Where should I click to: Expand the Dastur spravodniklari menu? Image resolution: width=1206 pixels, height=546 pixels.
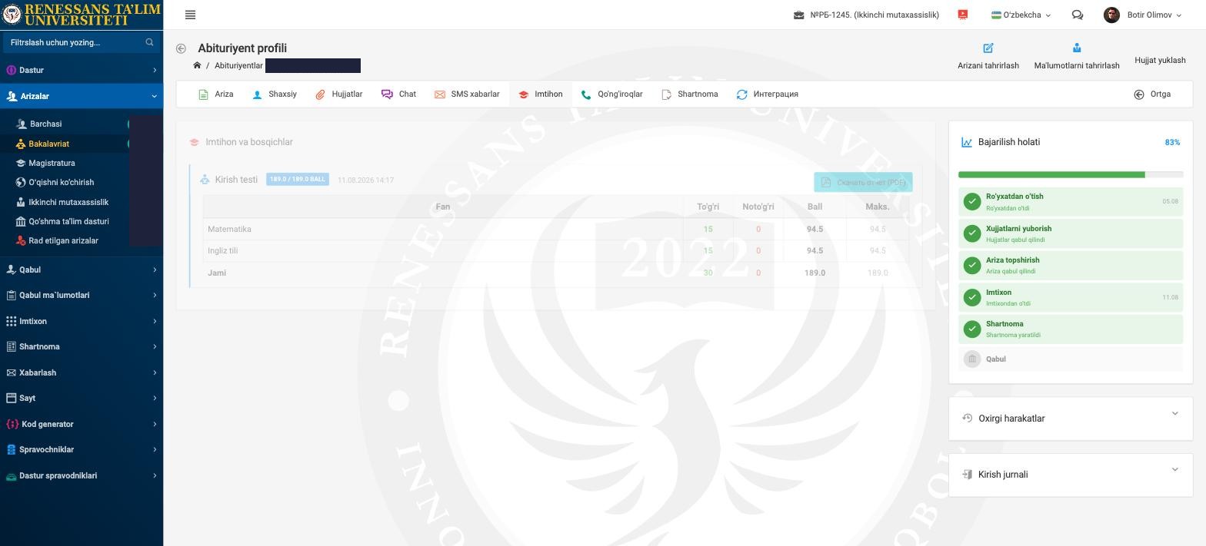tap(82, 475)
